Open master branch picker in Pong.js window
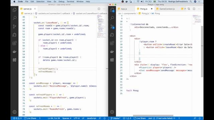The width and height of the screenshot is (214, 120). tap(115, 118)
